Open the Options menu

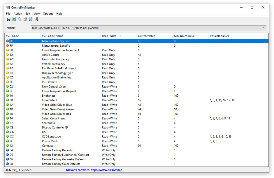48,14
